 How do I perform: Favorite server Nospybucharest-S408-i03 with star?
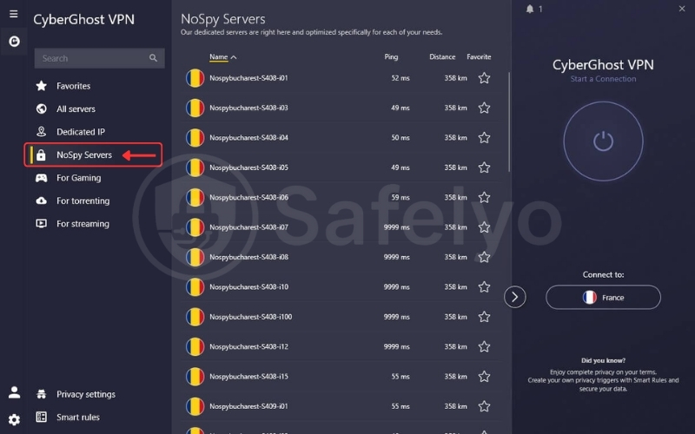484,108
